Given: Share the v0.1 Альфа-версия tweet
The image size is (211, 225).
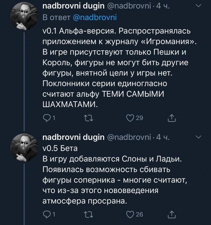Looking at the screenshot, I should [x=171, y=118].
